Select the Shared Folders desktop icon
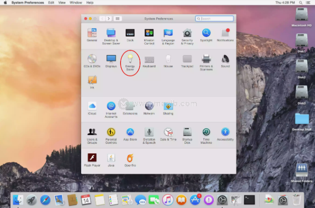315x208 pixels. (301, 173)
